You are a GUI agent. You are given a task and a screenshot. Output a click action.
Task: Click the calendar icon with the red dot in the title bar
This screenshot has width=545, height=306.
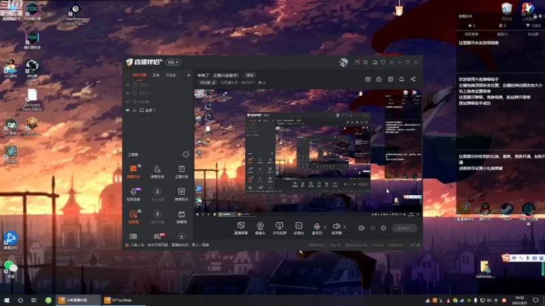[x=357, y=63]
